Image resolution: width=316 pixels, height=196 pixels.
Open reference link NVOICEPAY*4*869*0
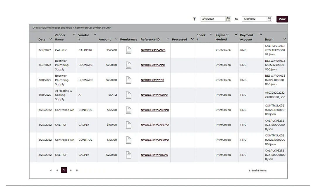[155, 110]
